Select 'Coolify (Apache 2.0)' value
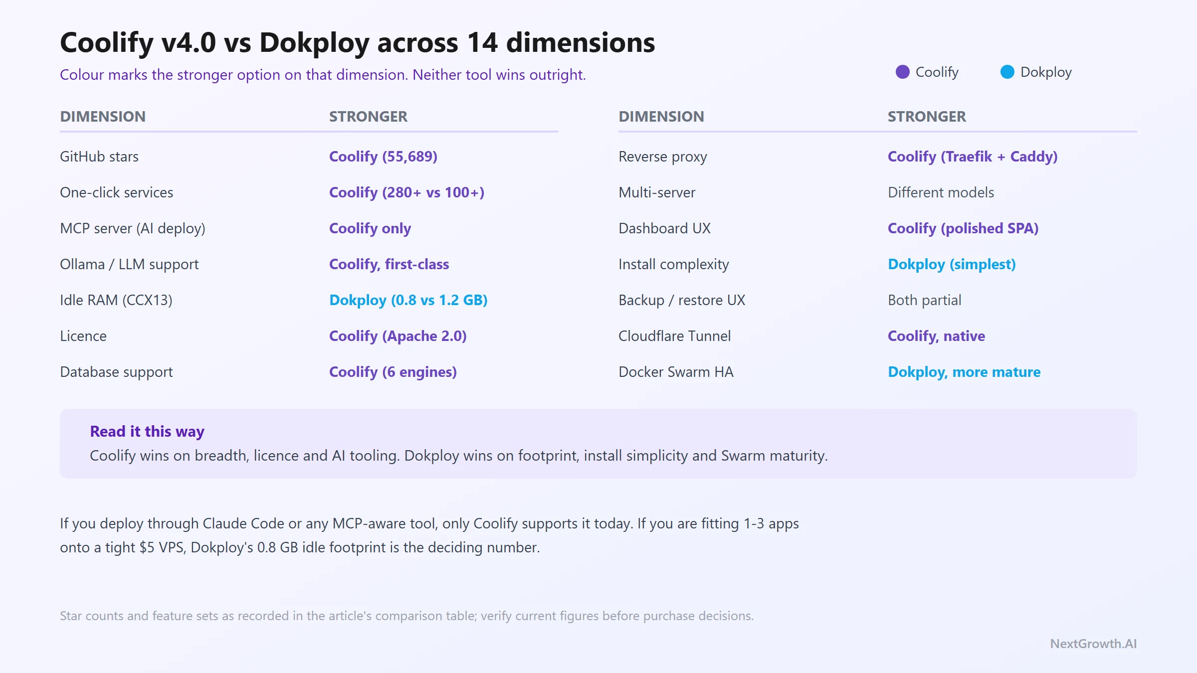 click(x=398, y=336)
